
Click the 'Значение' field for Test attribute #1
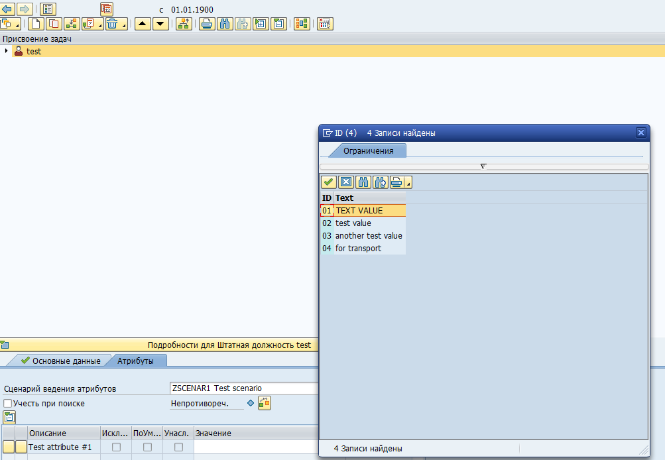(x=255, y=447)
